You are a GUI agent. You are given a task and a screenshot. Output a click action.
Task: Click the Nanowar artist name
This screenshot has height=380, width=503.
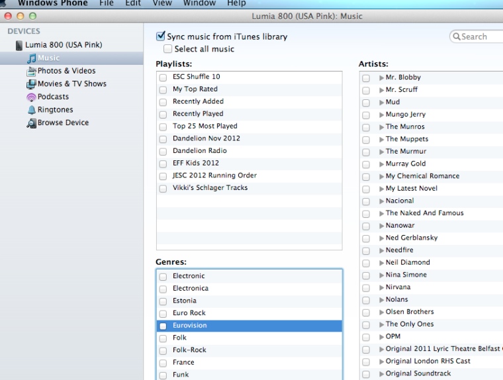click(400, 226)
